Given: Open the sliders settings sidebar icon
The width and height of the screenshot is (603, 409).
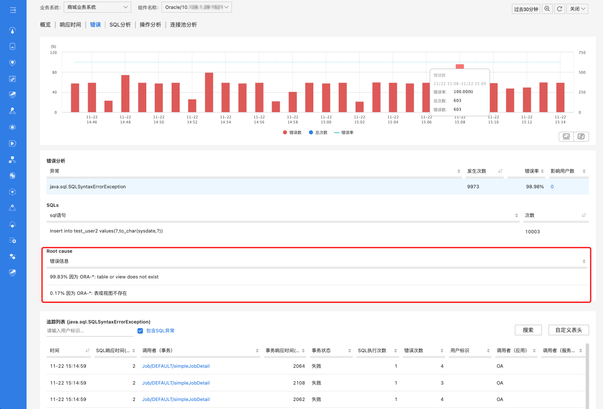Looking at the screenshot, I should click(x=13, y=257).
